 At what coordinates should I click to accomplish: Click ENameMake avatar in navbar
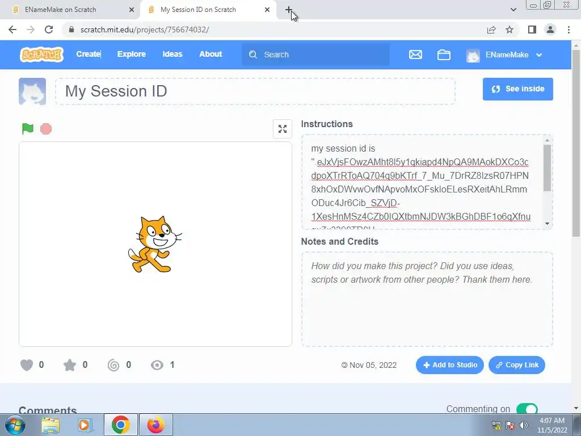pyautogui.click(x=473, y=55)
